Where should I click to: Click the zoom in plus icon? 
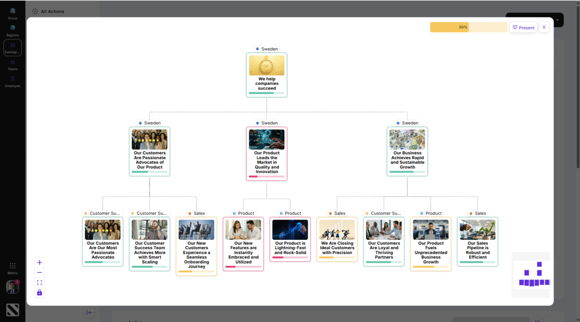(x=40, y=263)
